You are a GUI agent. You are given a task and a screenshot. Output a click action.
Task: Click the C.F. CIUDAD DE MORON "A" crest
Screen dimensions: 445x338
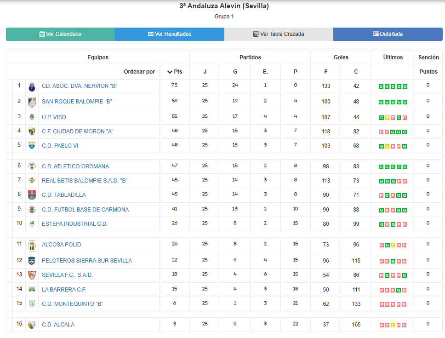click(32, 132)
